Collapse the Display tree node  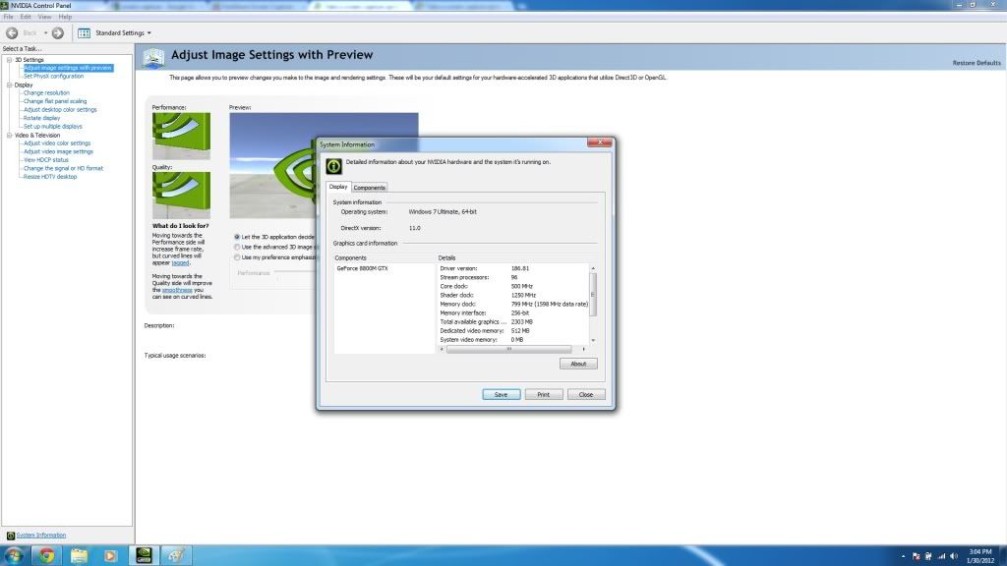click(10, 85)
